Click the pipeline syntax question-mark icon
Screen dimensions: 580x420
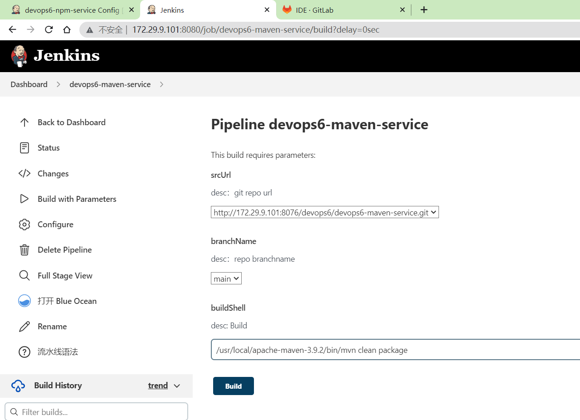tap(24, 352)
